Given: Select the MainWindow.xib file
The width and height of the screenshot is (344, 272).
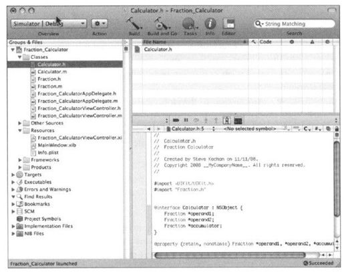Looking at the screenshot, I should 57,145.
